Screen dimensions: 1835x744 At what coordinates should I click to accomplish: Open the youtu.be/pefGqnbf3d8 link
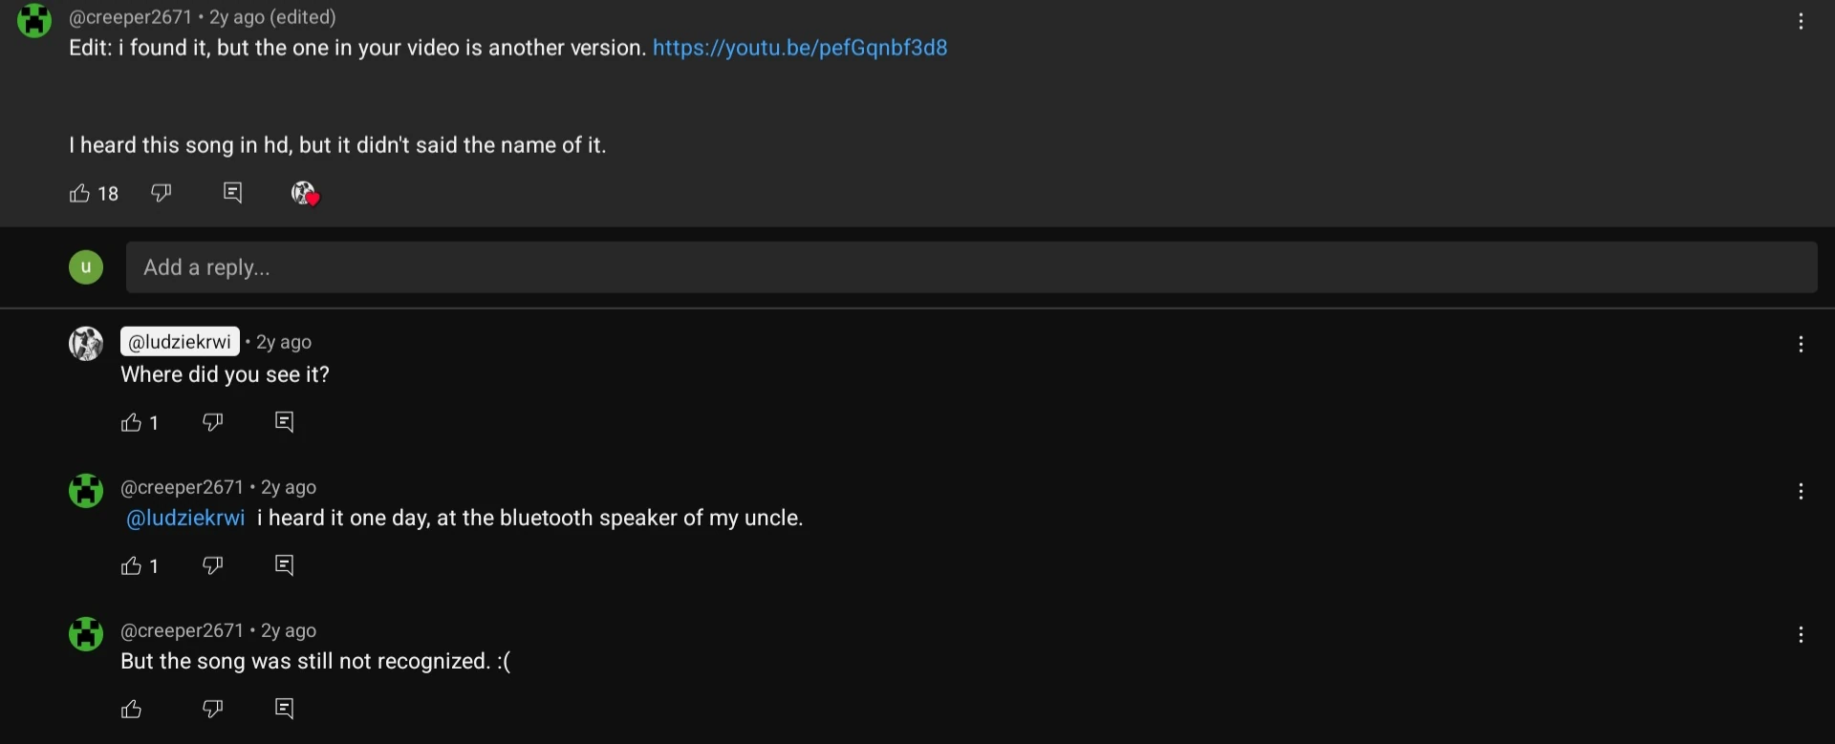point(800,48)
